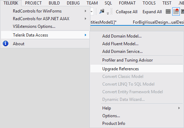Image resolution: width=184 pixels, height=128 pixels.
Task: Open the combo box dropdown arrow in toolbar
Action: pos(91,11)
